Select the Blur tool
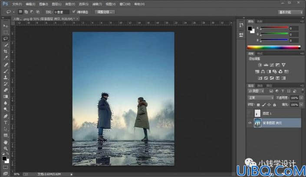Image resolution: width=306 pixels, height=177 pixels. click(x=6, y=103)
